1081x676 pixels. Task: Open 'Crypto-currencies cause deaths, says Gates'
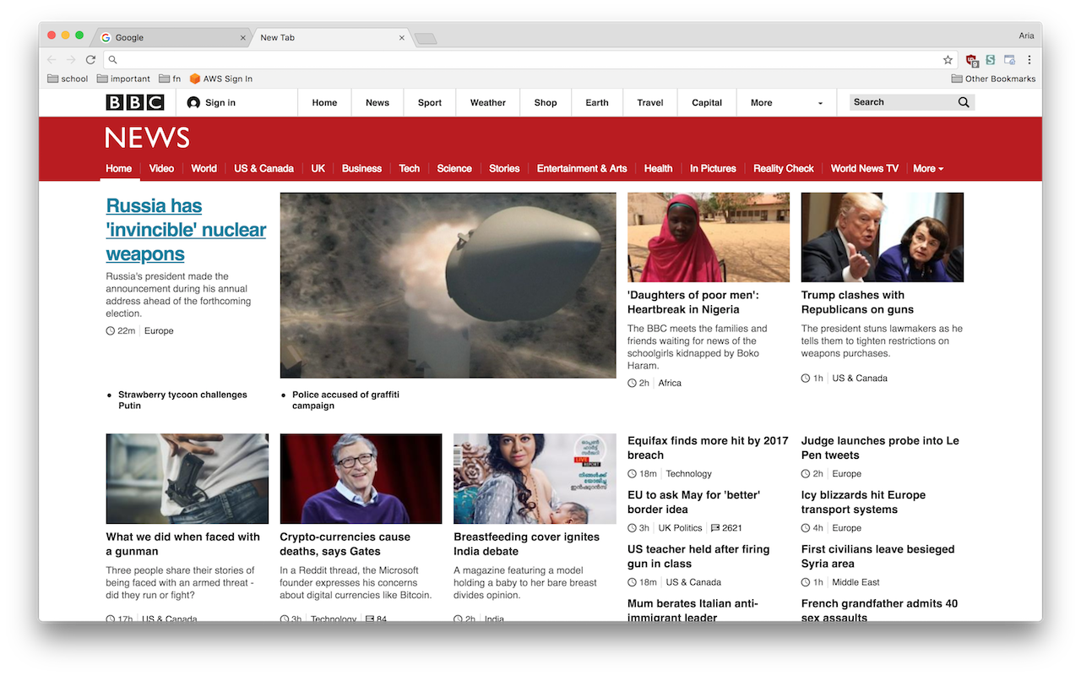345,543
